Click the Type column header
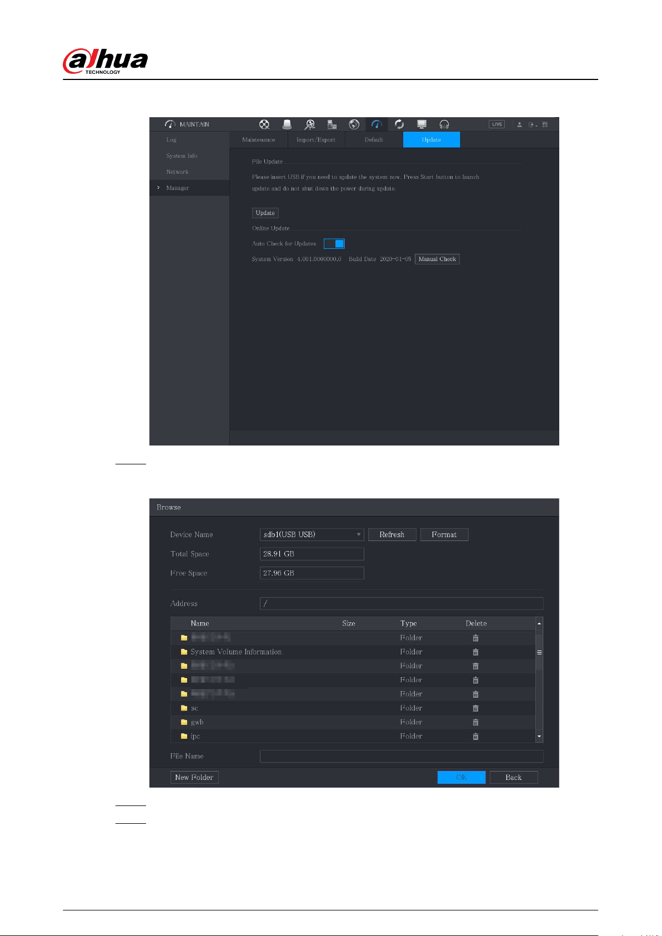The width and height of the screenshot is (662, 936). click(409, 624)
